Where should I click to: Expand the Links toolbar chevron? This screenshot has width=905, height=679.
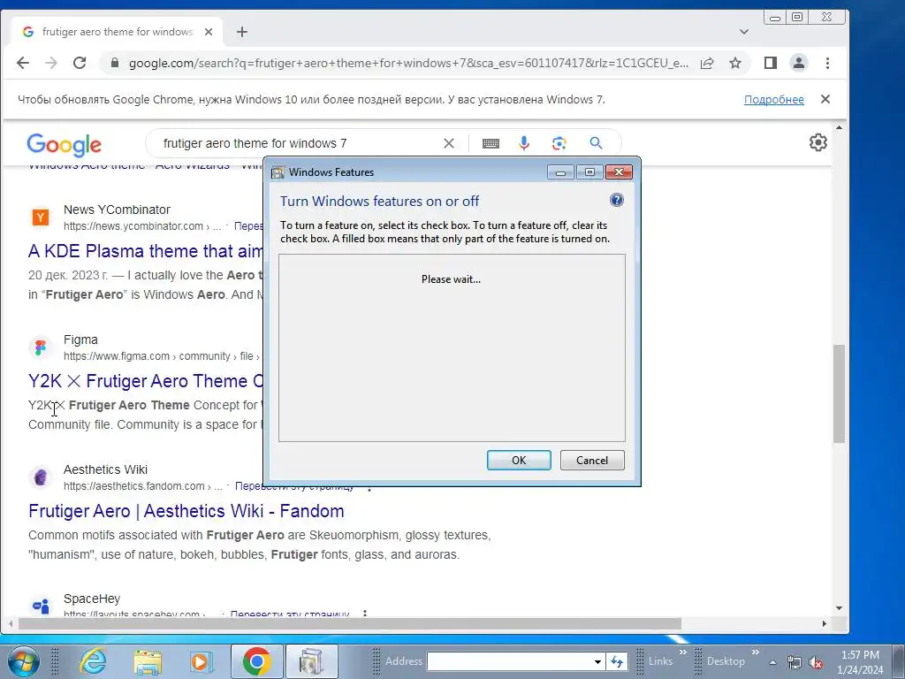683,652
